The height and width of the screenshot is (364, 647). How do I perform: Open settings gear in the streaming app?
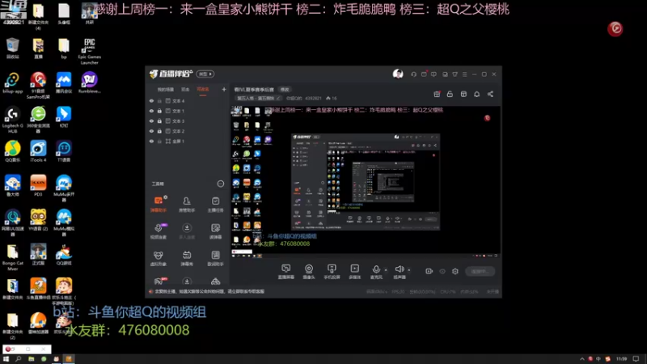click(455, 271)
